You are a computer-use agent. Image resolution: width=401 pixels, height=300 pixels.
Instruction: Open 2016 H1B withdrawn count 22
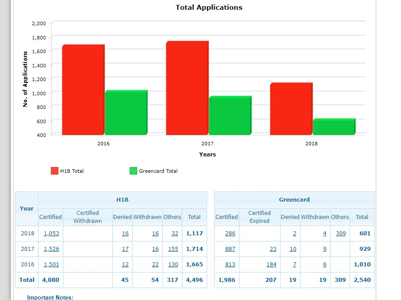click(x=155, y=265)
